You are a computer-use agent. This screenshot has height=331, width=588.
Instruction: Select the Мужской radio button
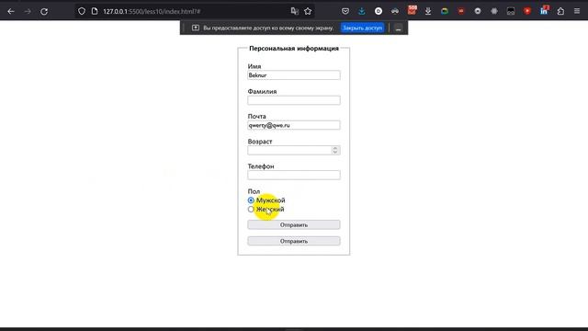tap(251, 200)
